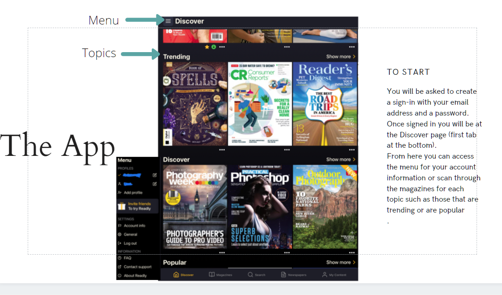Screen dimensions: 502x295
Task: Select the second profile with person icon
Action: point(128,184)
